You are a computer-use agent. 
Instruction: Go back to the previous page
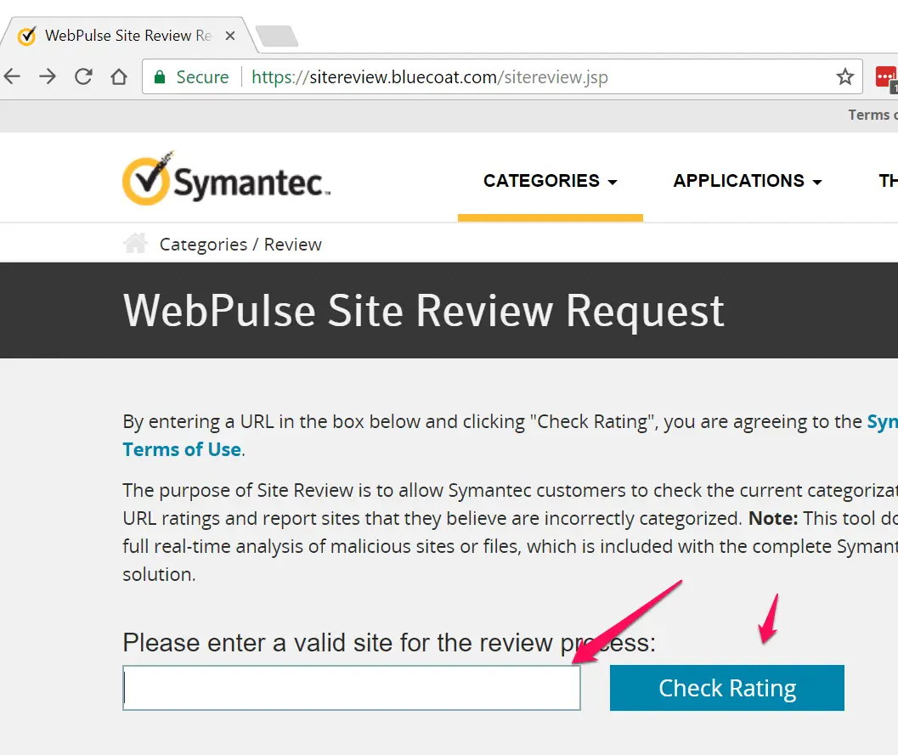coord(12,77)
